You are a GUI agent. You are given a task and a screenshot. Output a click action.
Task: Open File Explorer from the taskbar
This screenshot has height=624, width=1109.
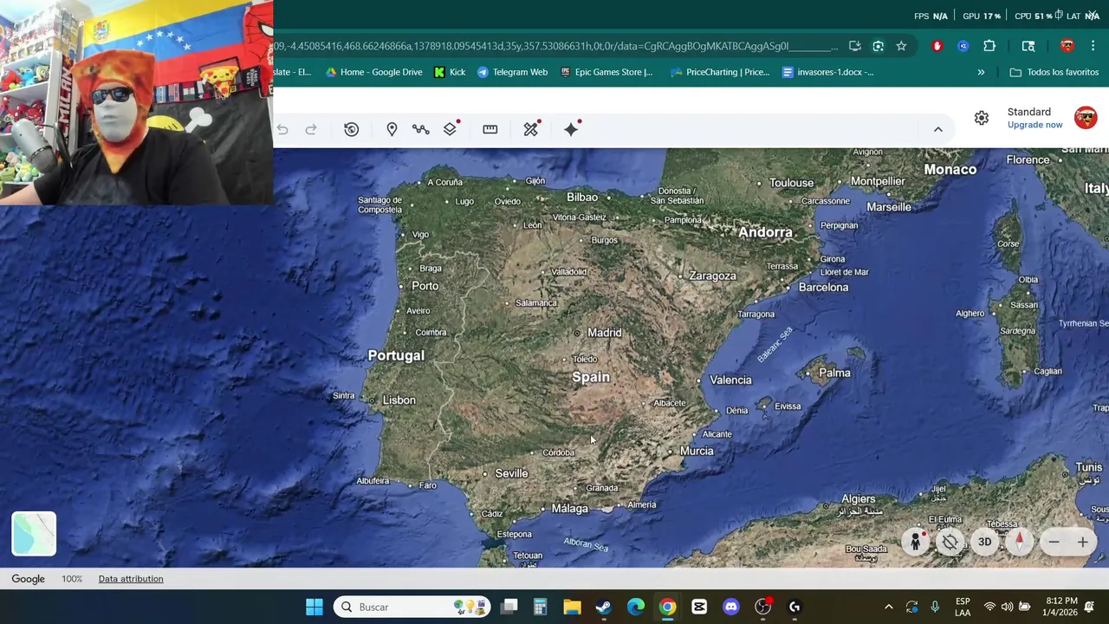tap(572, 607)
